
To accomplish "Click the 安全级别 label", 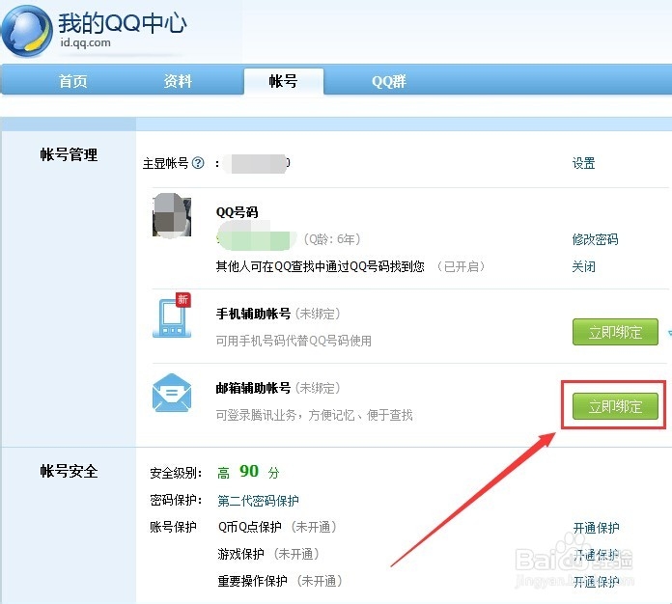I will click(x=176, y=473).
